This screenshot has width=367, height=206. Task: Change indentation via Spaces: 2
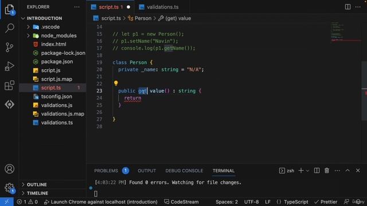pos(227,202)
